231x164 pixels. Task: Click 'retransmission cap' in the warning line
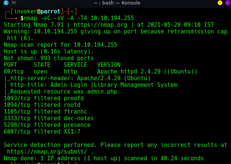click(197, 32)
